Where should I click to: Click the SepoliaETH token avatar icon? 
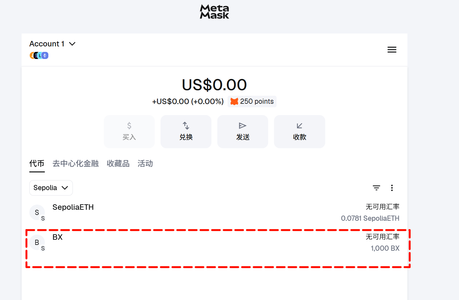point(37,212)
